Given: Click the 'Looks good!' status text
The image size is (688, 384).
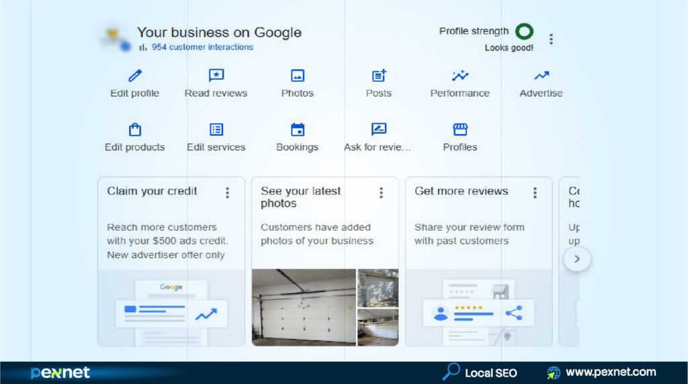Looking at the screenshot, I should [509, 48].
